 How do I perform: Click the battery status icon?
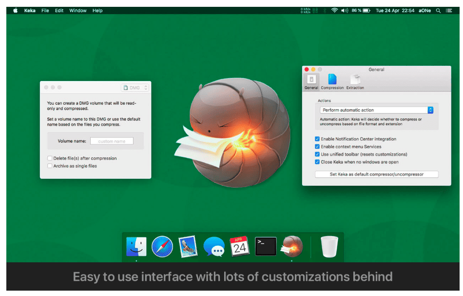point(367,11)
